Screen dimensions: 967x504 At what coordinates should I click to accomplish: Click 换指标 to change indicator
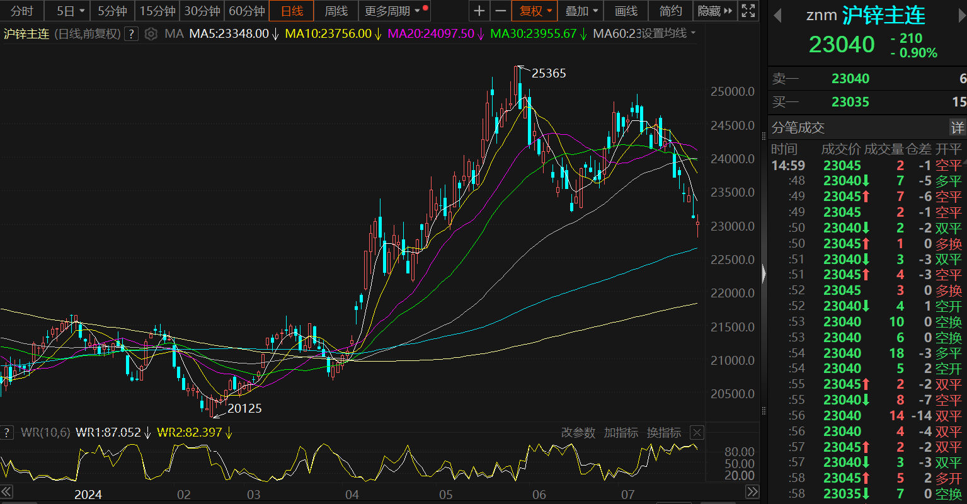pos(663,432)
